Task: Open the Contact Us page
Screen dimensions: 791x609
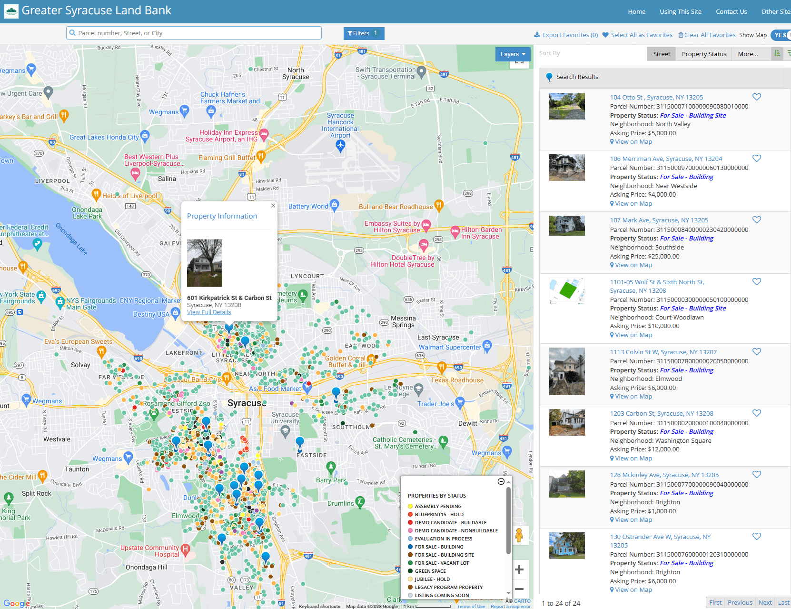Action: click(732, 11)
